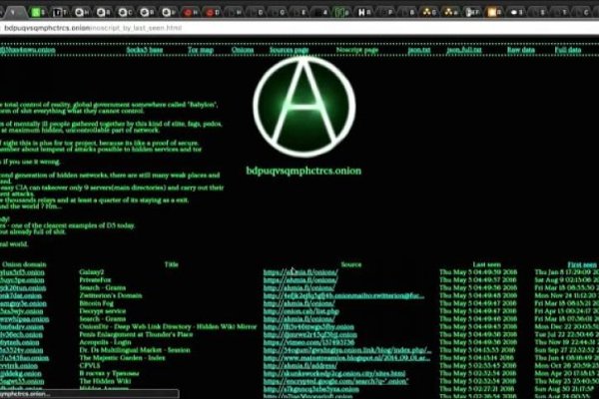Click the Last seen column header
Viewport: 599px width, 399px height.
(486, 264)
